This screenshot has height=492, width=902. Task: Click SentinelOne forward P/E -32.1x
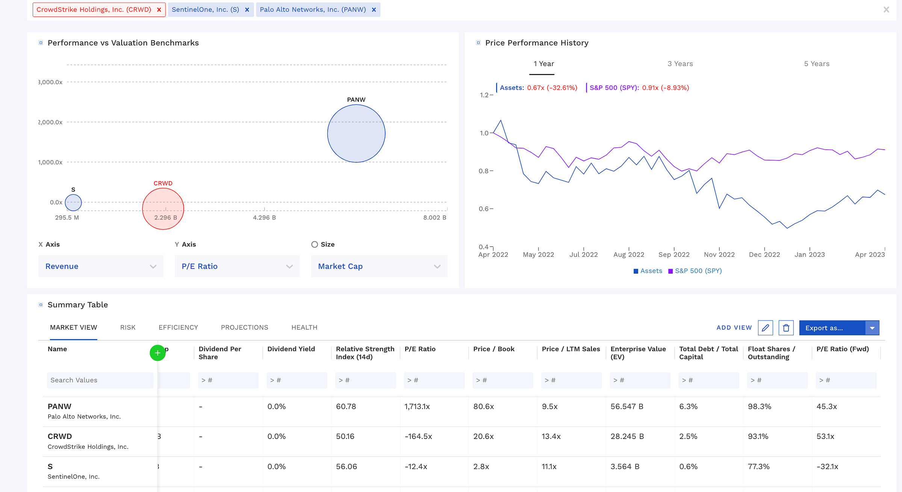[827, 467]
